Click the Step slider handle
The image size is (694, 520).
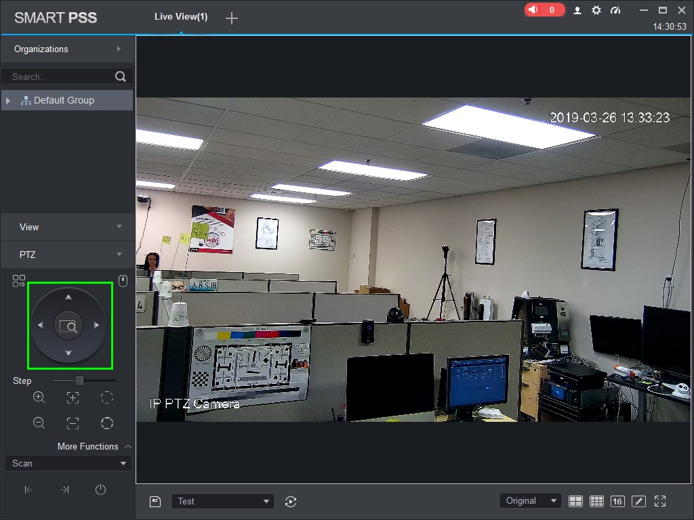pyautogui.click(x=79, y=381)
